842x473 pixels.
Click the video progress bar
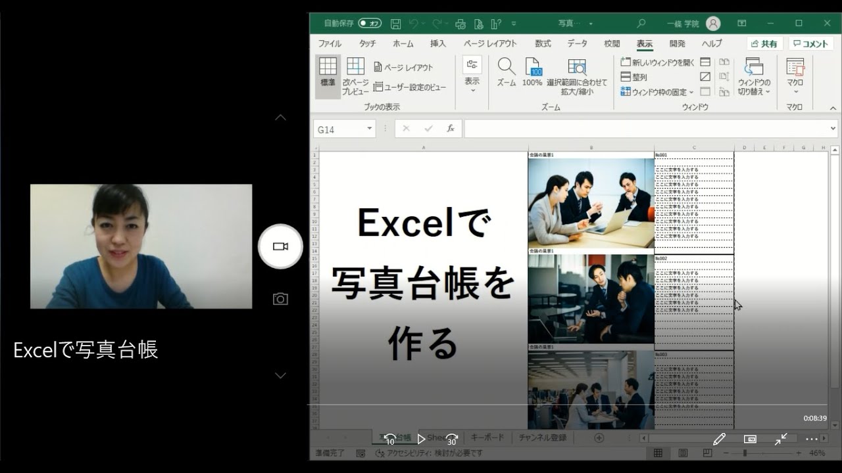[567, 405]
